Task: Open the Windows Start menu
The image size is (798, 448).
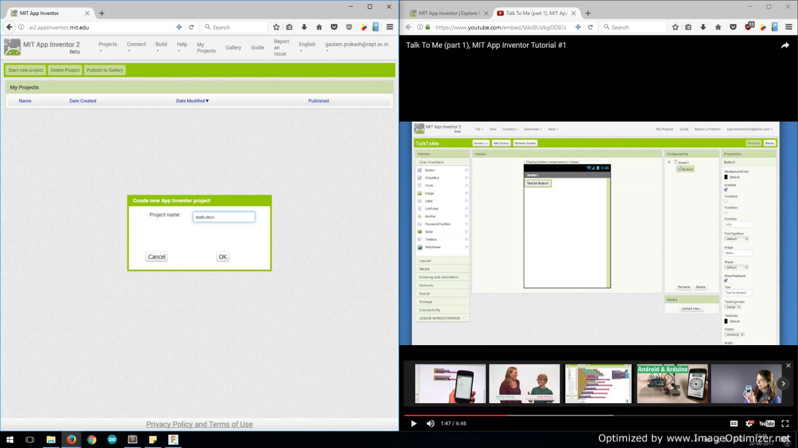Action: tap(9, 440)
